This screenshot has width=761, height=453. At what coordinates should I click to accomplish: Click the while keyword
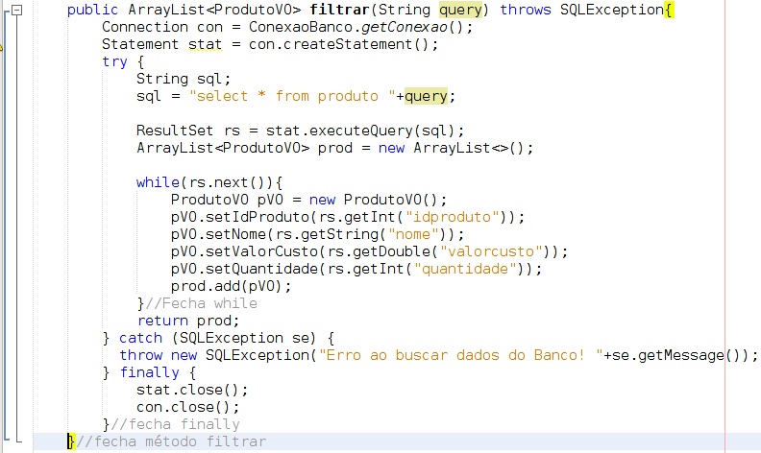[154, 182]
